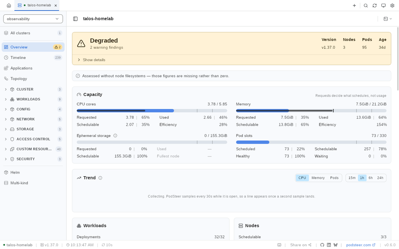The width and height of the screenshot is (399, 249).
Task: Toggle the sidebar panel icon beside talos-homelab heading
Action: (75, 19)
